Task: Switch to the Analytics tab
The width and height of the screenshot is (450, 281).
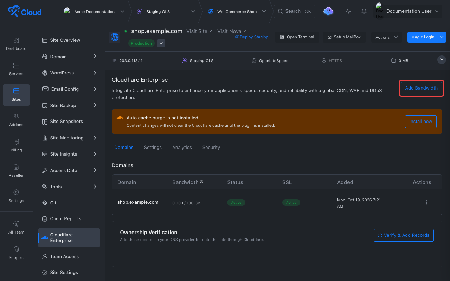Action: [x=182, y=147]
